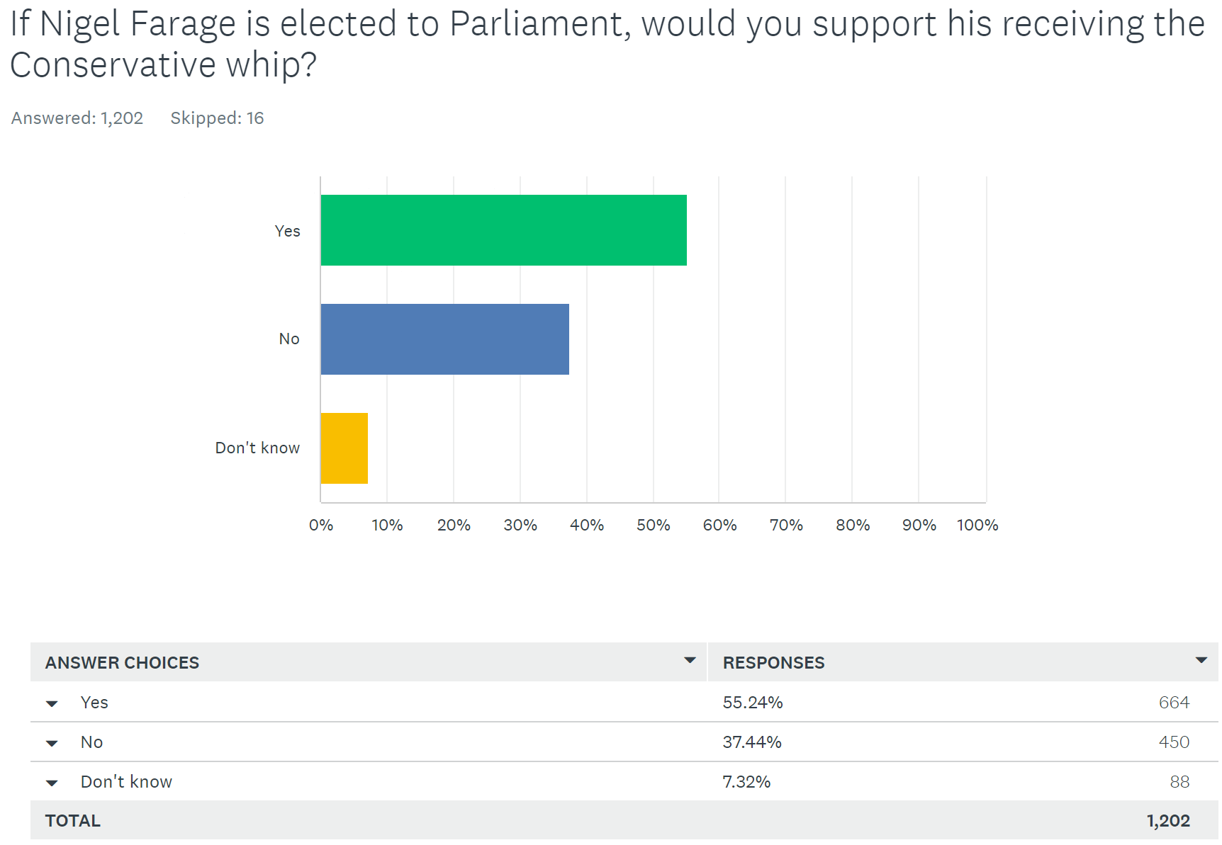Expand the No row dropdown arrow
Viewport: 1222px width, 845px height.
(52, 744)
